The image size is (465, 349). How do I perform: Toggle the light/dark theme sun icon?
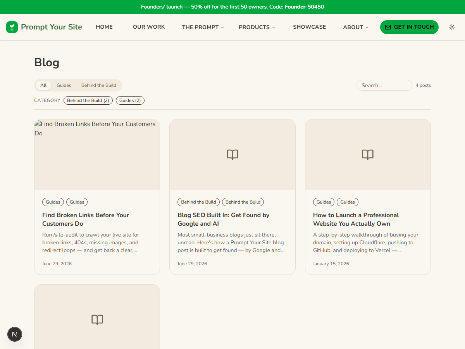(x=452, y=27)
